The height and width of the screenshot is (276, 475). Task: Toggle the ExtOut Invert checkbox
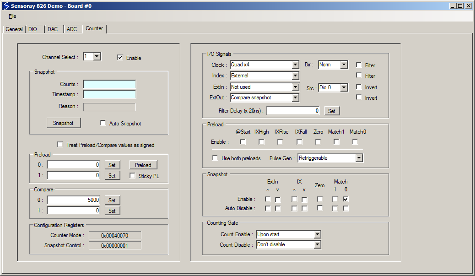pyautogui.click(x=359, y=97)
